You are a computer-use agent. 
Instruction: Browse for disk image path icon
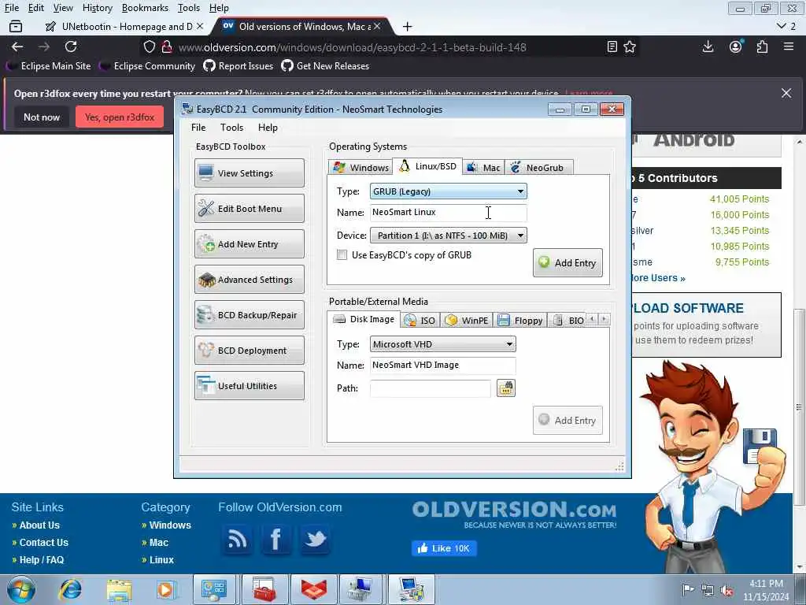pos(506,388)
